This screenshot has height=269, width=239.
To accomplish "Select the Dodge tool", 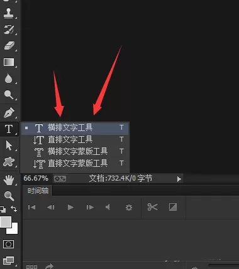I will [9, 95].
